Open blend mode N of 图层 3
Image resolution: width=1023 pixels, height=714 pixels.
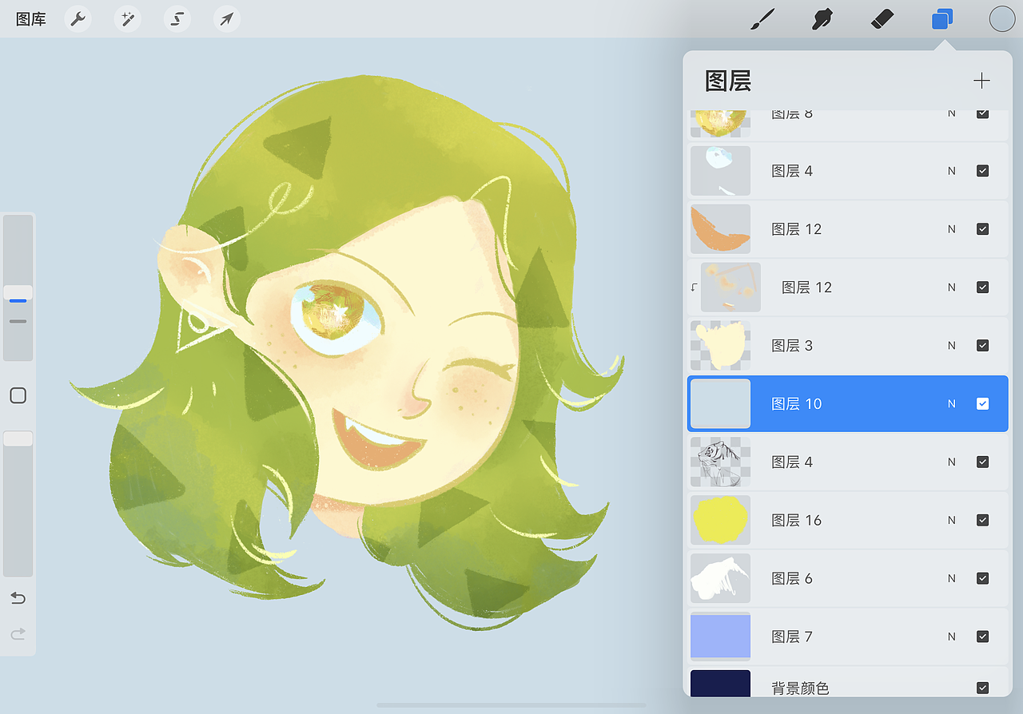(x=951, y=346)
